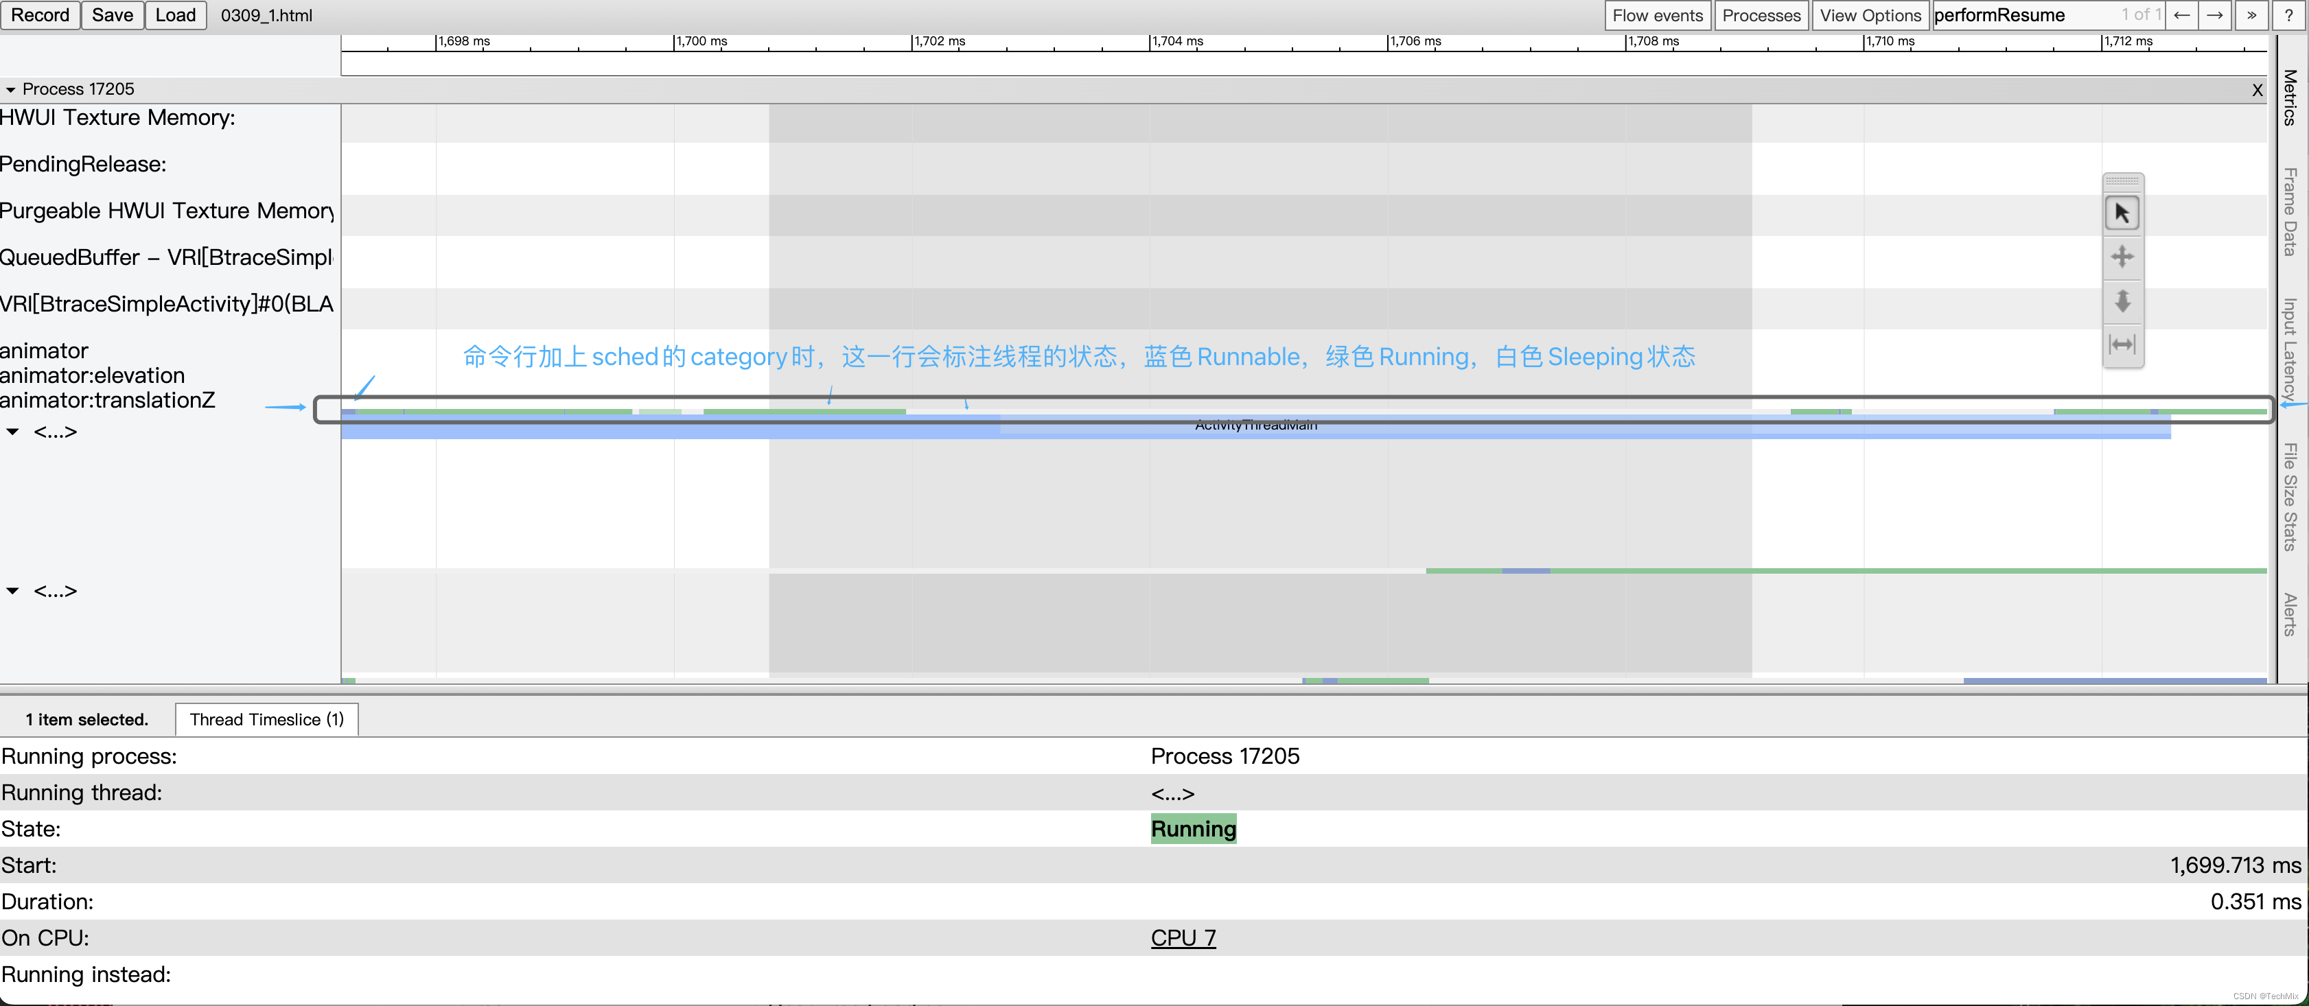
Task: Select the Thread Timeslice (1) tab
Action: tap(267, 719)
